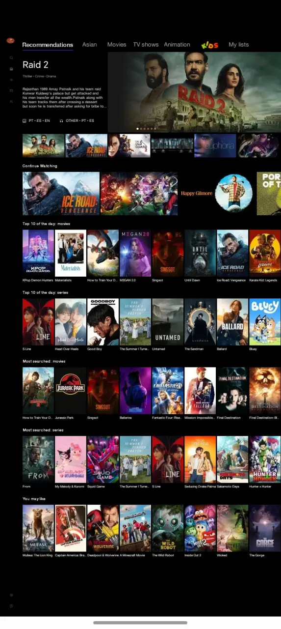Open the Sakamoto Days poster
Viewport: 281px width, 629px height.
tap(232, 459)
